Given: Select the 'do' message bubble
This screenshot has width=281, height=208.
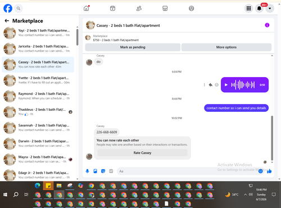Looking at the screenshot, I should tap(98, 62).
